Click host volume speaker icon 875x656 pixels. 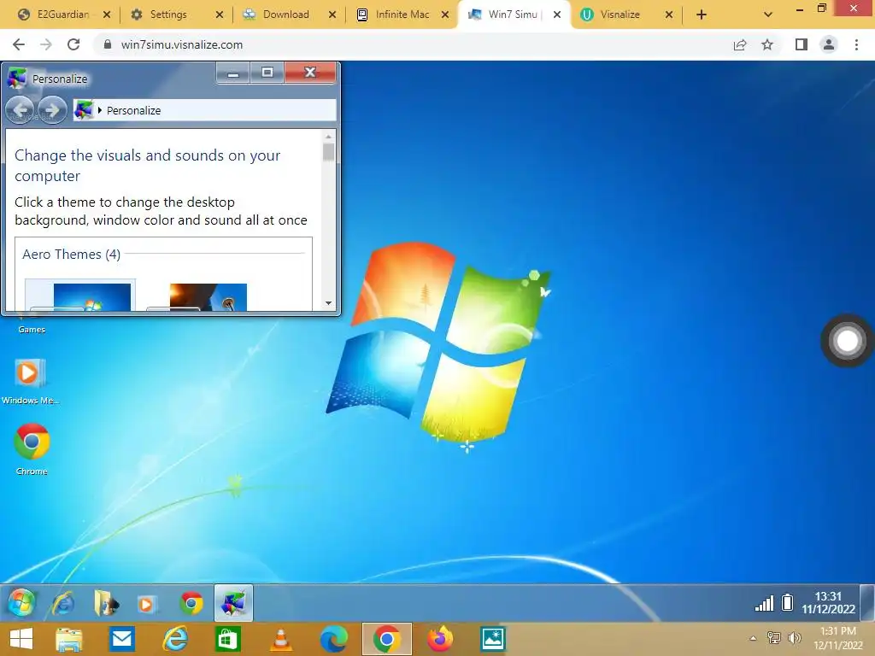click(794, 637)
